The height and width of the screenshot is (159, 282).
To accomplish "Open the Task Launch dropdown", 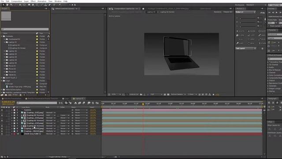I will [x=246, y=48].
